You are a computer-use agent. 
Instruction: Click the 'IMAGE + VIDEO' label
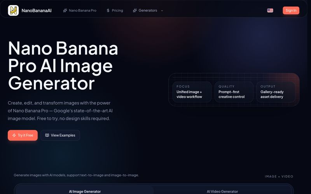pyautogui.click(x=279, y=177)
